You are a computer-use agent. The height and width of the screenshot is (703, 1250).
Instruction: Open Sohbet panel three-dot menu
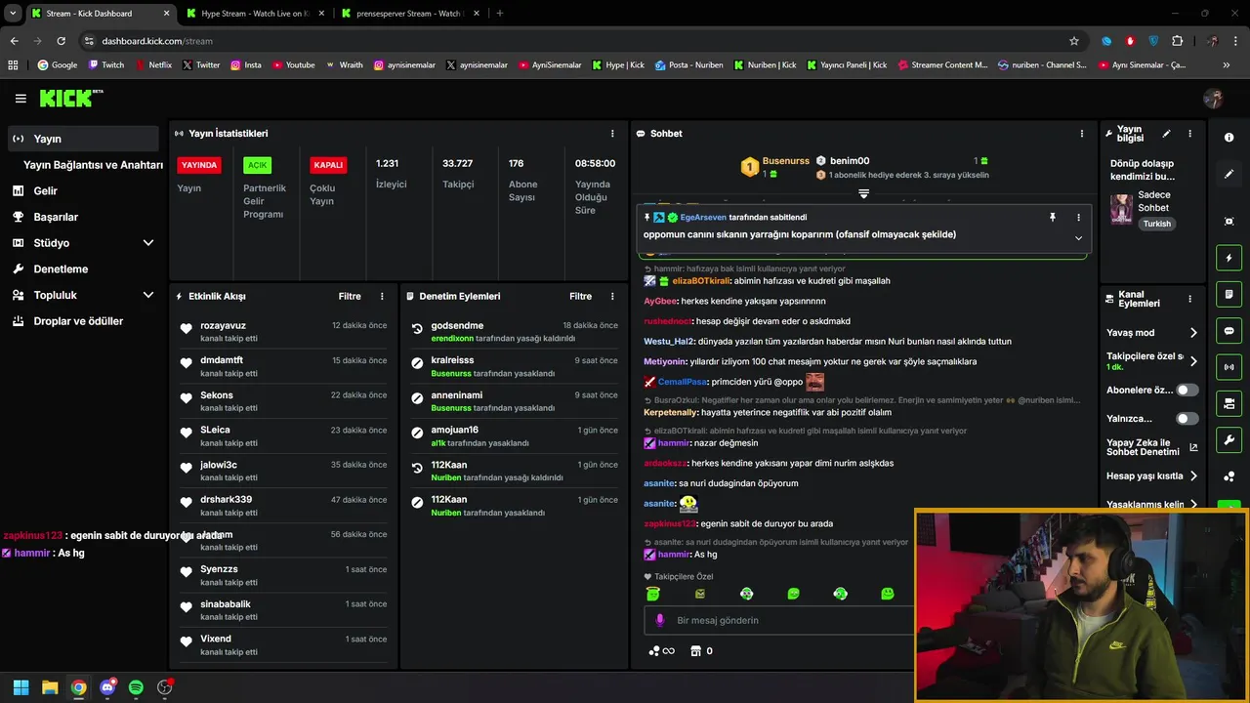(1081, 134)
